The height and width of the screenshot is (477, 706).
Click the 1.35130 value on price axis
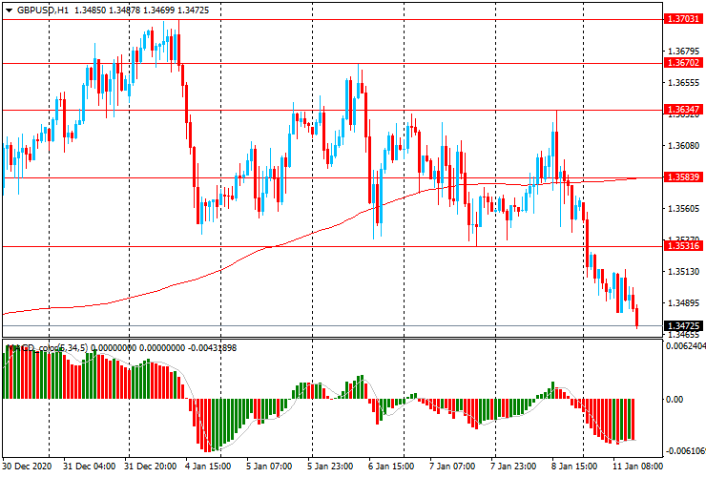pos(682,272)
